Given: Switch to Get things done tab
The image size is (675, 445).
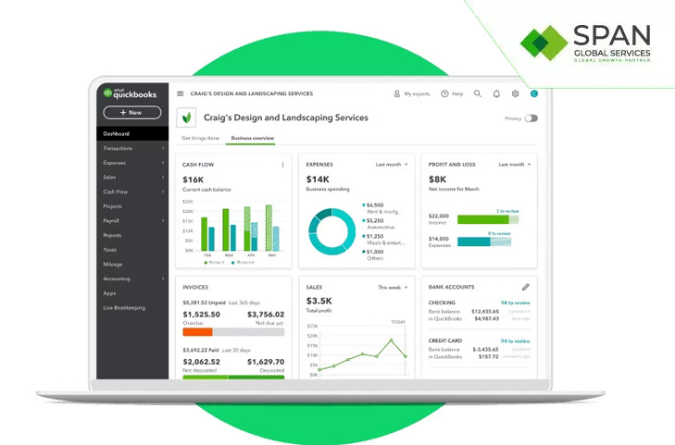Looking at the screenshot, I should (200, 138).
